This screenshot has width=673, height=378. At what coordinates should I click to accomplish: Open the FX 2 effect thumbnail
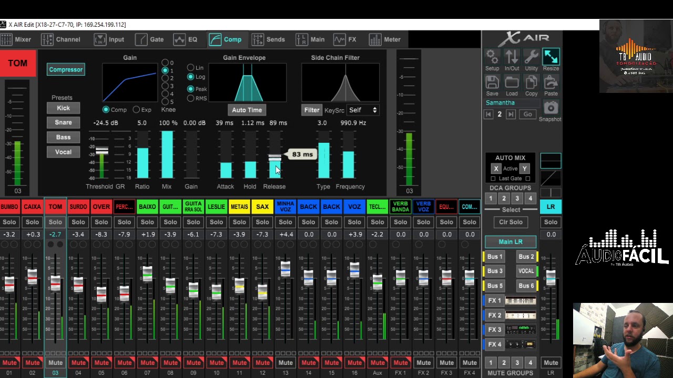coord(521,315)
